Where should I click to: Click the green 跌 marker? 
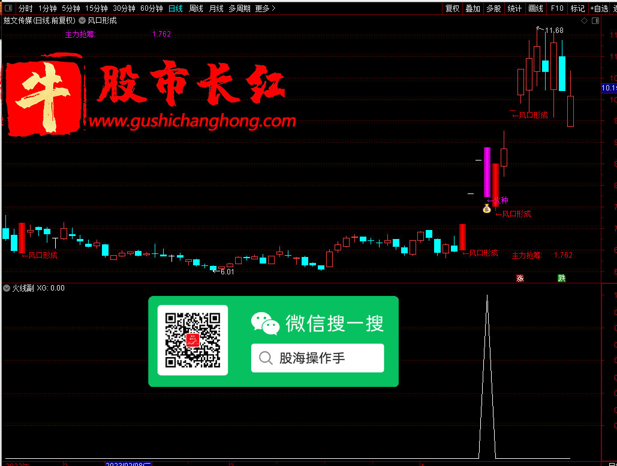tap(561, 278)
